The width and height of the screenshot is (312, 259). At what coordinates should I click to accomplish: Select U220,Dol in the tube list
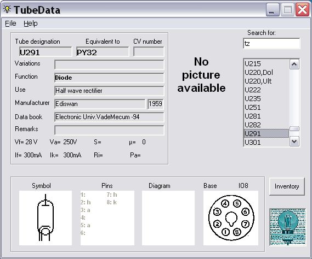[266, 72]
